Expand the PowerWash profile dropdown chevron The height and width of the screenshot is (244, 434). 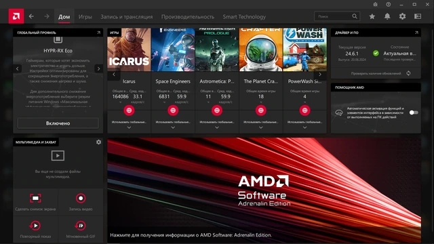[x=304, y=127]
